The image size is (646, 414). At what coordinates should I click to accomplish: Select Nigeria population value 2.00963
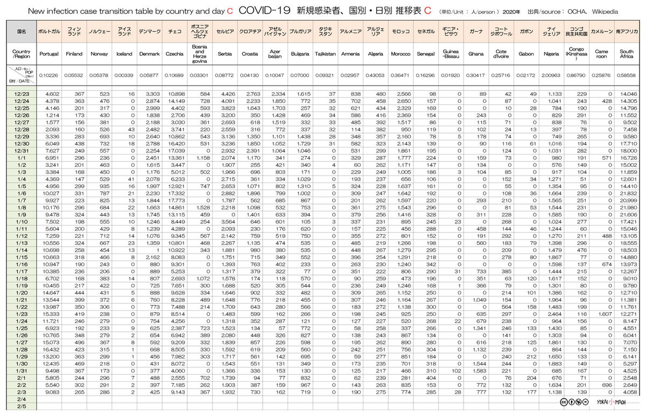[551, 75]
